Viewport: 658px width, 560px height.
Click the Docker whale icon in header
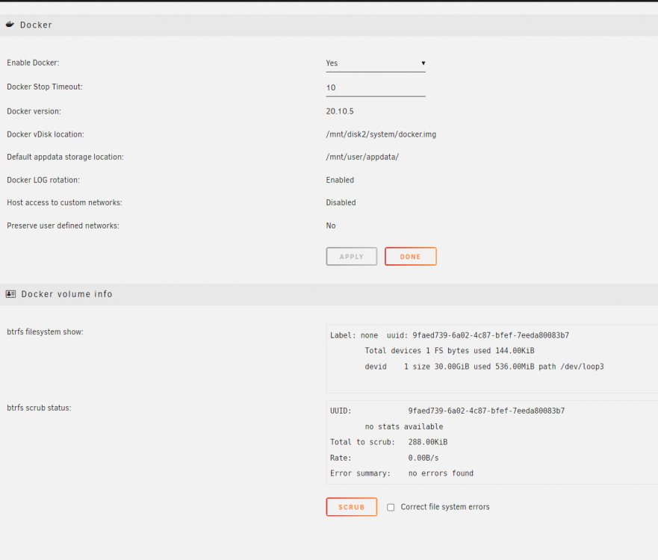[x=10, y=25]
